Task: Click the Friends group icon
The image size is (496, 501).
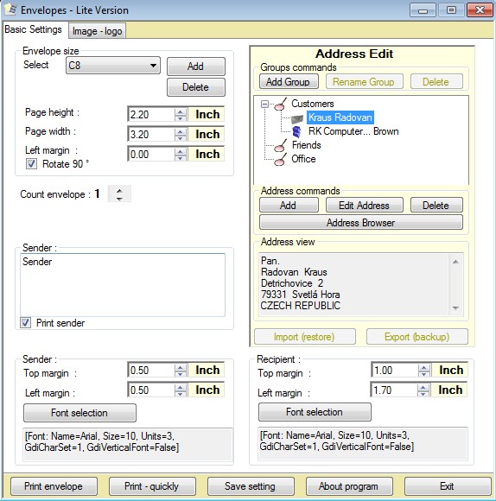Action: coord(281,146)
